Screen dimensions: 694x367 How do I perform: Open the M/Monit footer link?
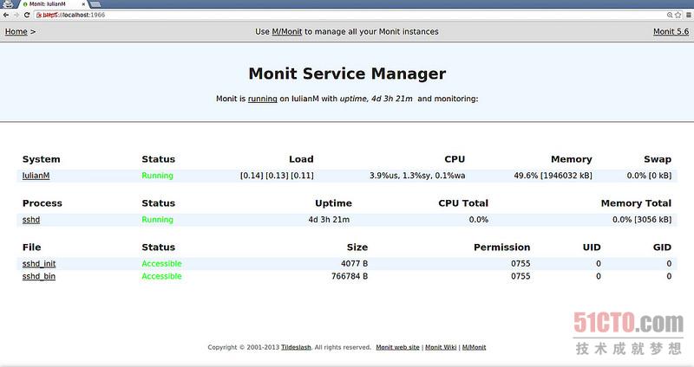click(x=474, y=347)
